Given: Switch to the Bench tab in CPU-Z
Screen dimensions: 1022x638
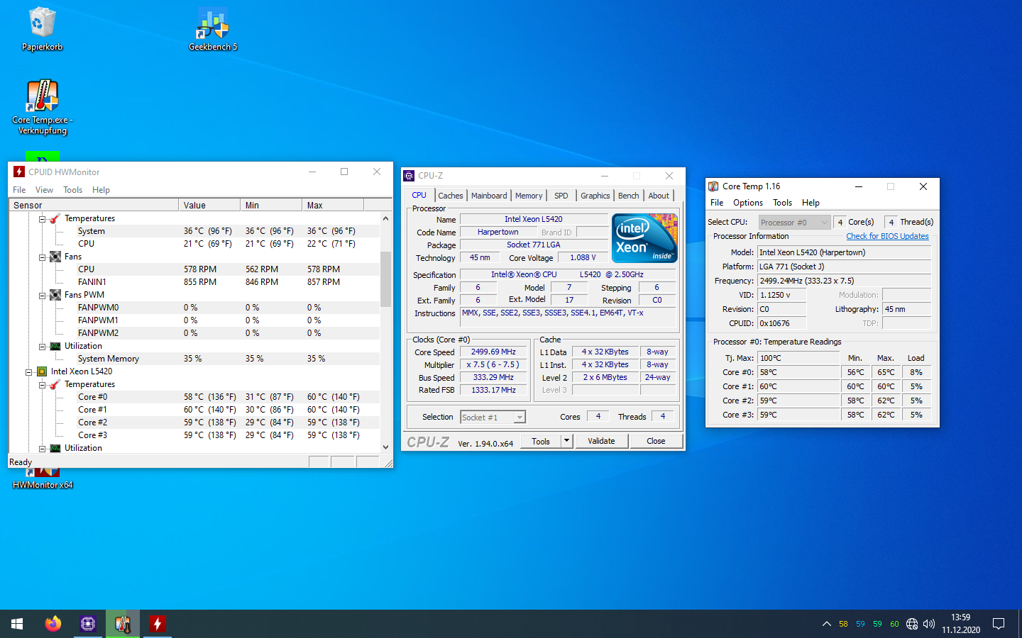Looking at the screenshot, I should click(x=627, y=195).
